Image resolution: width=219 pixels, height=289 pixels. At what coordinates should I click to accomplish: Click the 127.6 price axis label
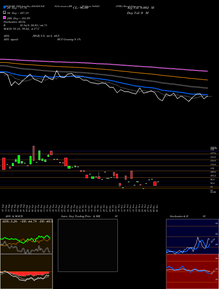pos(213,153)
